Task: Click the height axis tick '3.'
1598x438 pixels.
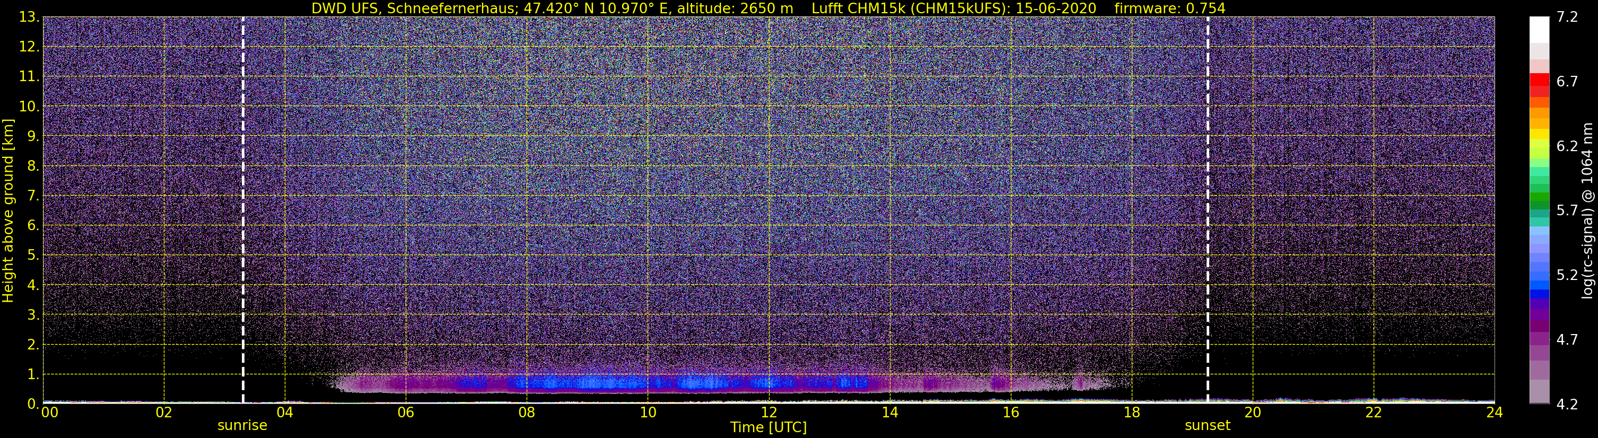Action: 33,315
